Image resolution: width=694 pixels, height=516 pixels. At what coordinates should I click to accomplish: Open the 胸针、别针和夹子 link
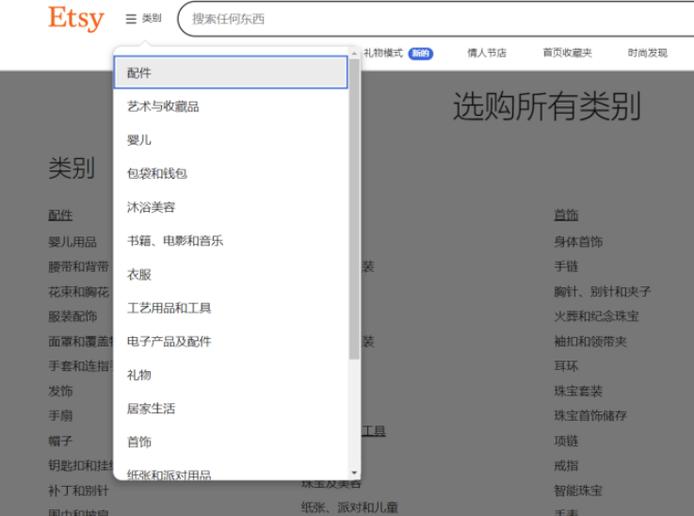[x=602, y=292]
